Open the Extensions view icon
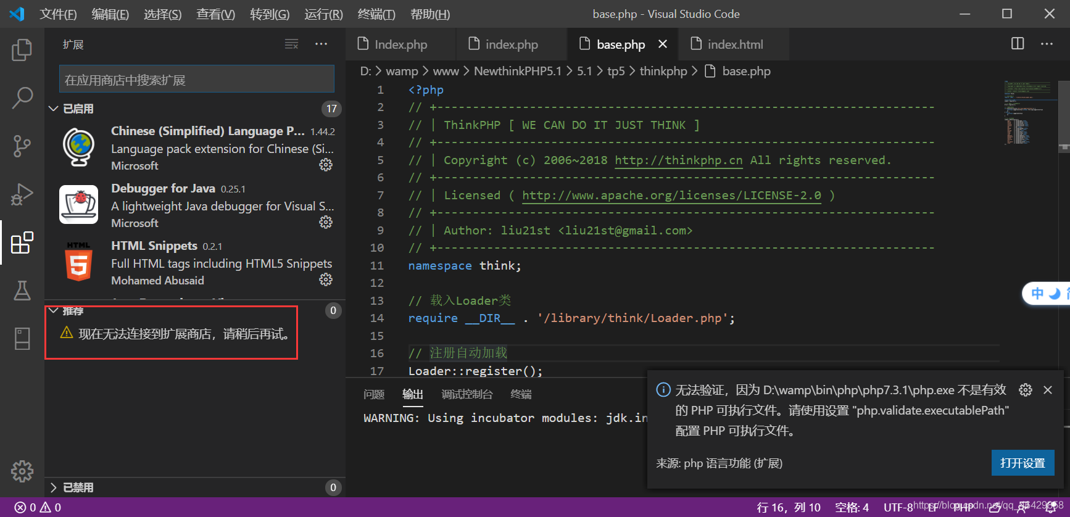This screenshot has height=517, width=1070. (x=22, y=242)
